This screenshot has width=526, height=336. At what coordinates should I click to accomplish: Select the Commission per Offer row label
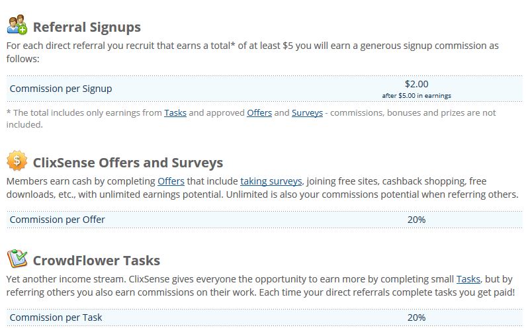tap(58, 220)
